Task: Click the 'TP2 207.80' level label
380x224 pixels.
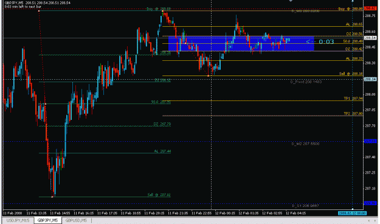Action: click(x=353, y=114)
